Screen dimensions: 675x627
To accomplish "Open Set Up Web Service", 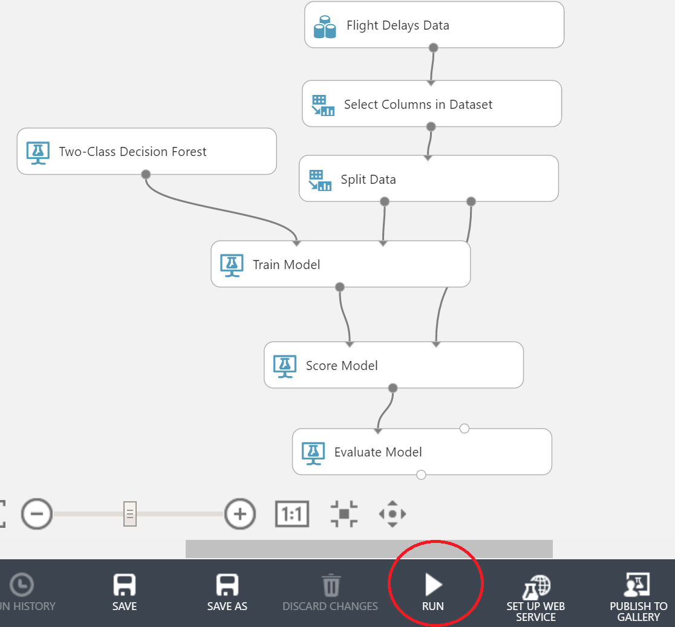I will (536, 598).
